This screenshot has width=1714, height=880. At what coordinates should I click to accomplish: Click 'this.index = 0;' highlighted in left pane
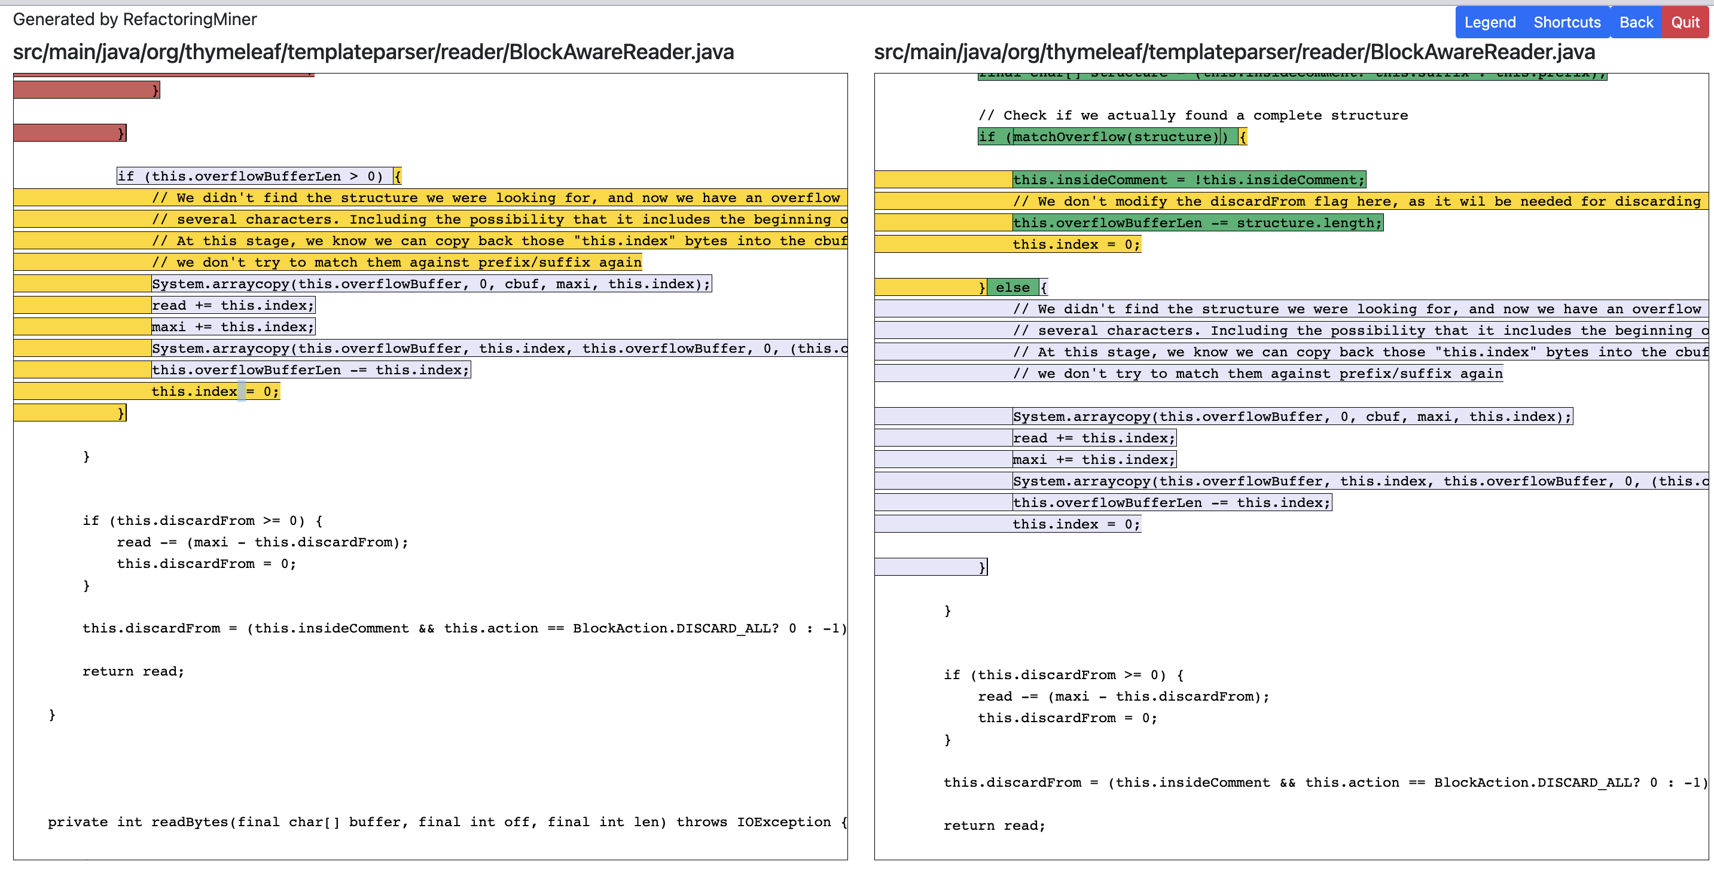215,391
